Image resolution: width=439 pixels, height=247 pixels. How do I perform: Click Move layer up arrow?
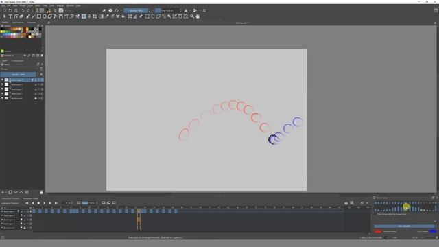pos(21,192)
